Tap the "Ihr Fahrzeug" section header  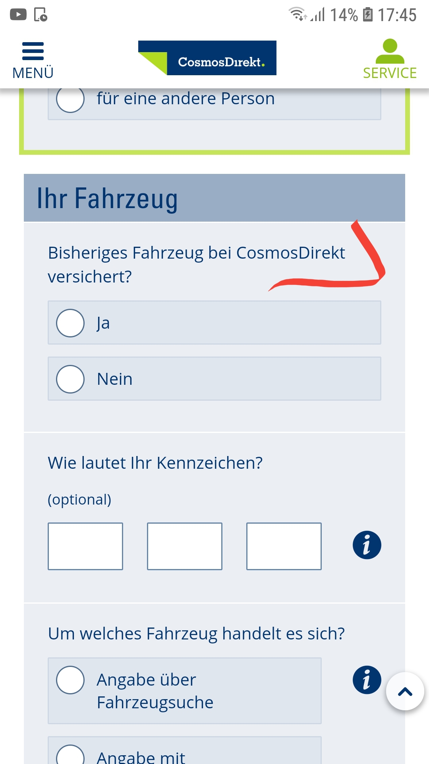[214, 198]
